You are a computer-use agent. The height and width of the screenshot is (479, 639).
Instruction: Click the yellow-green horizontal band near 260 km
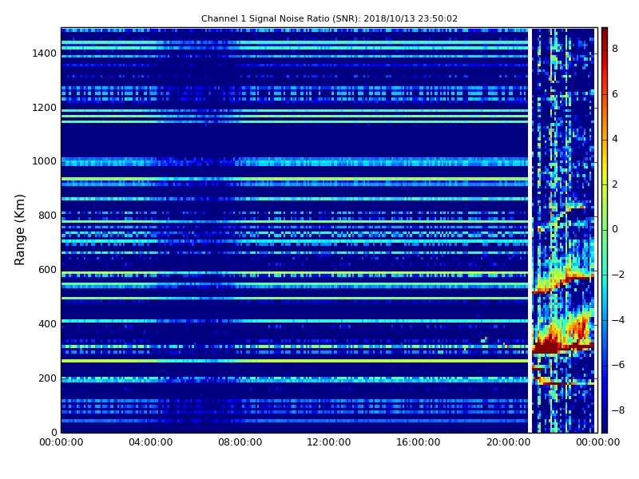point(295,361)
